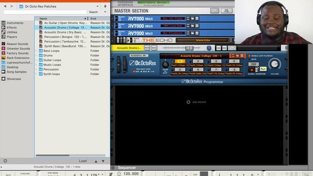
Task: Adjust mix channel level fader
Action: (x=189, y=48)
